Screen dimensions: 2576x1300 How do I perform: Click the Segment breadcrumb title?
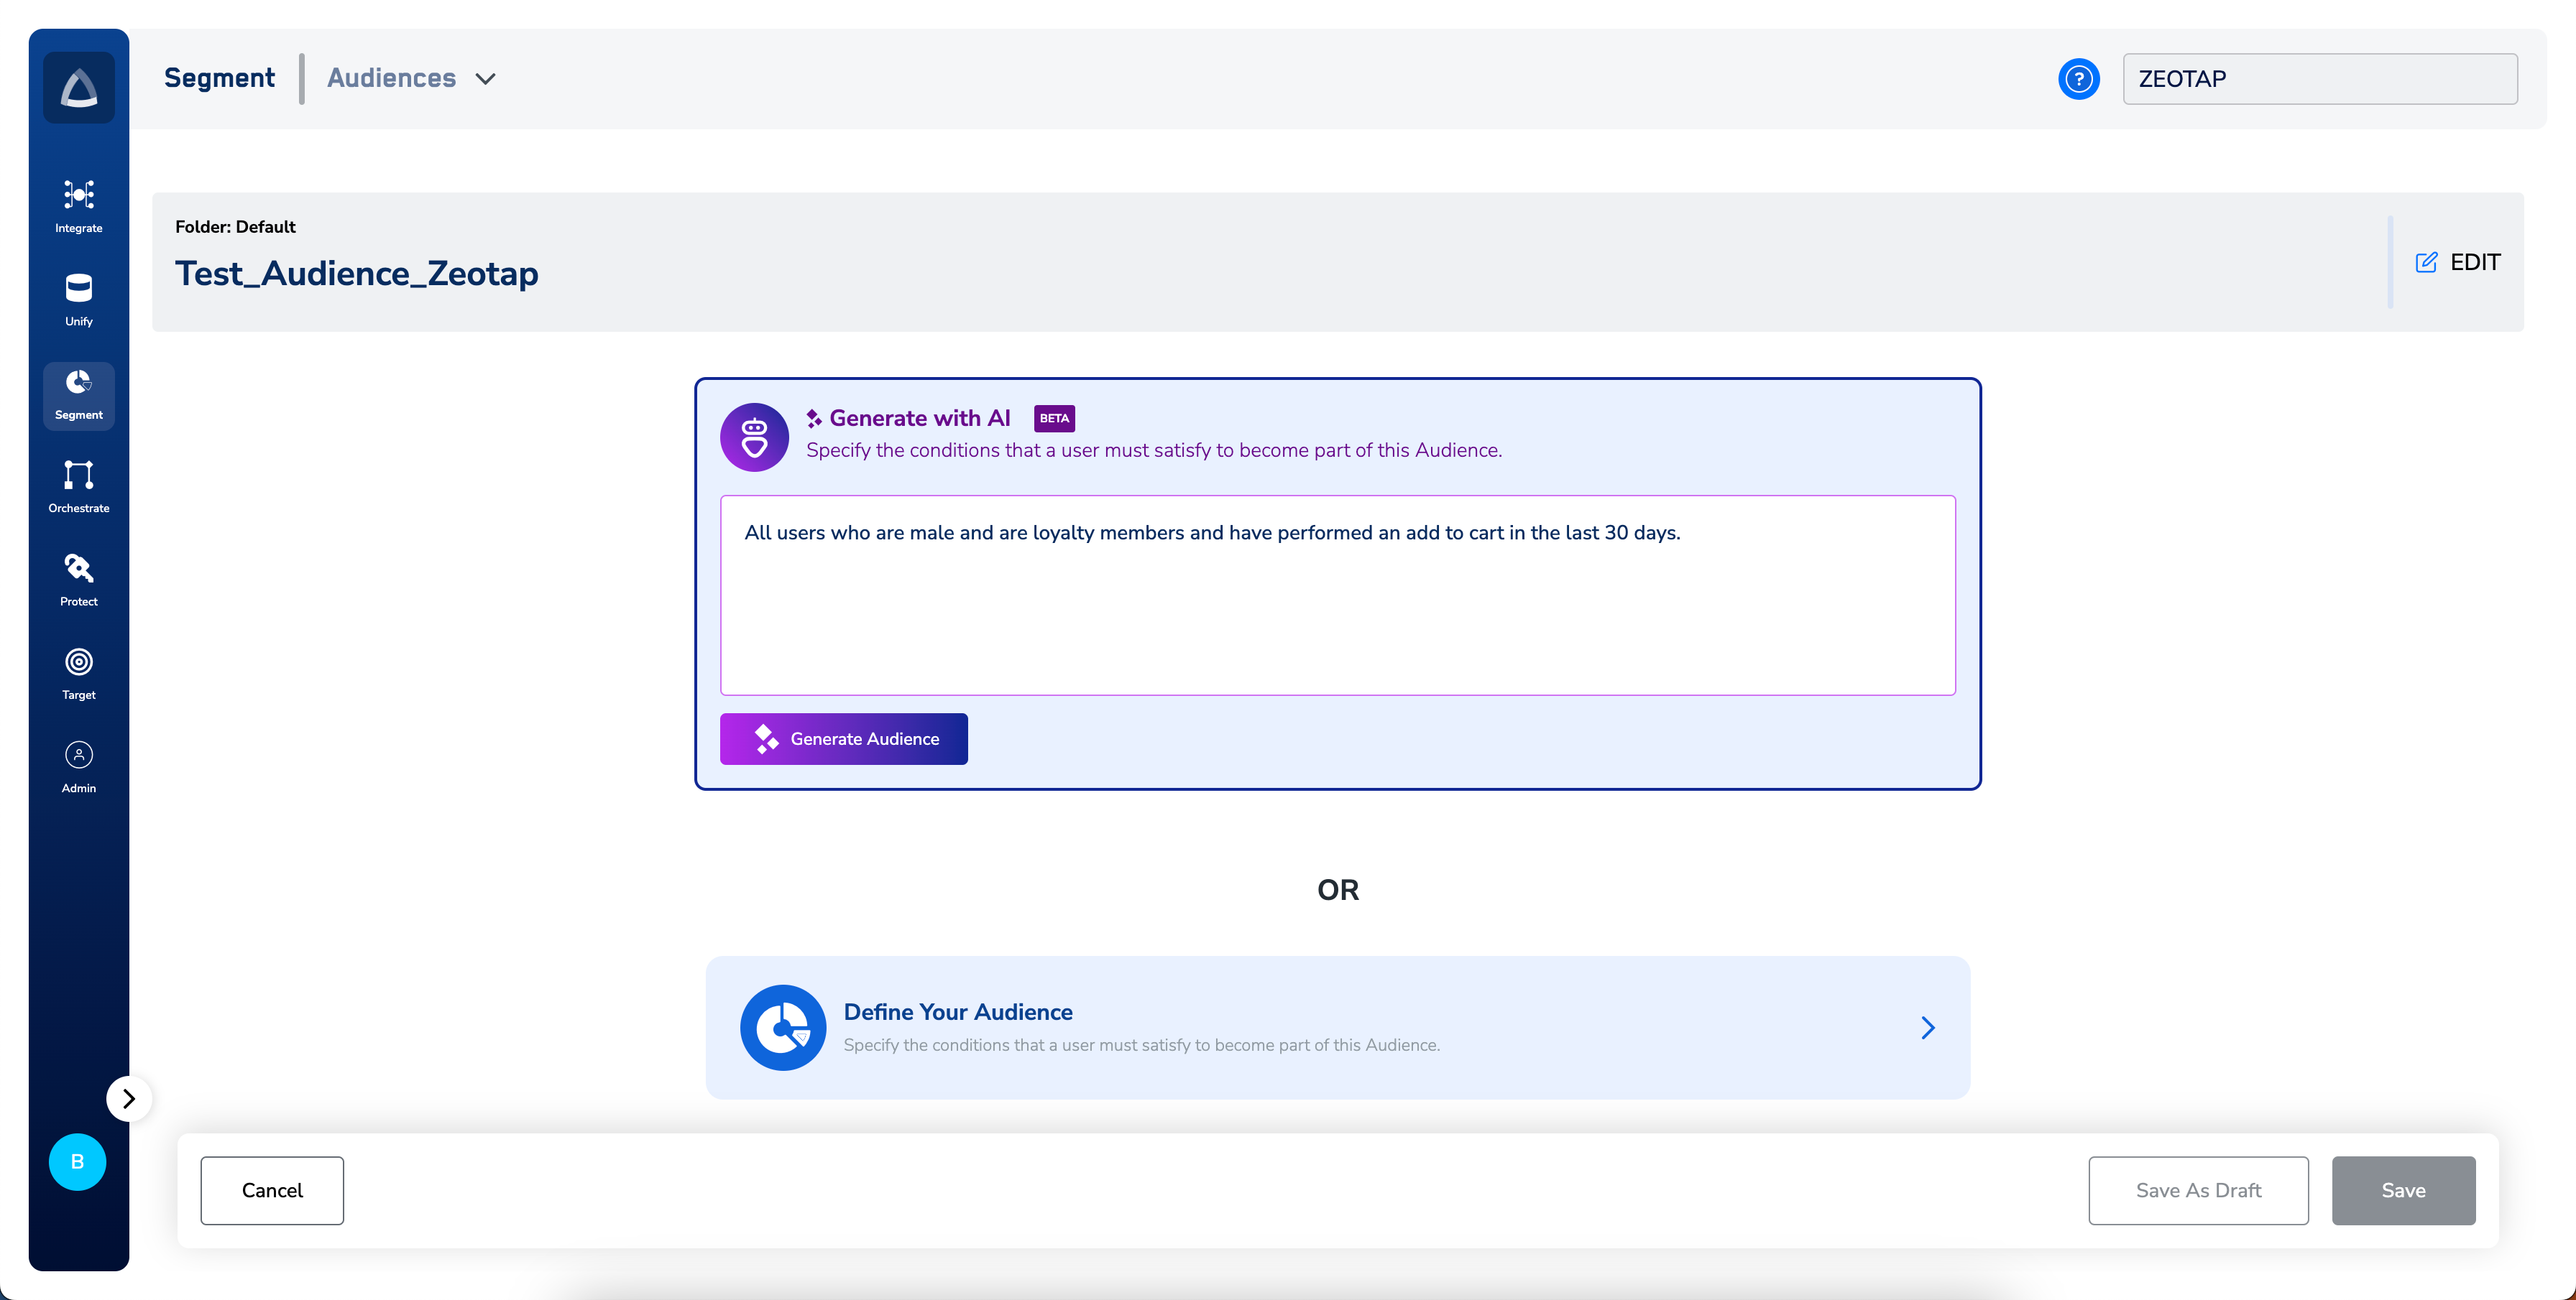pos(219,78)
